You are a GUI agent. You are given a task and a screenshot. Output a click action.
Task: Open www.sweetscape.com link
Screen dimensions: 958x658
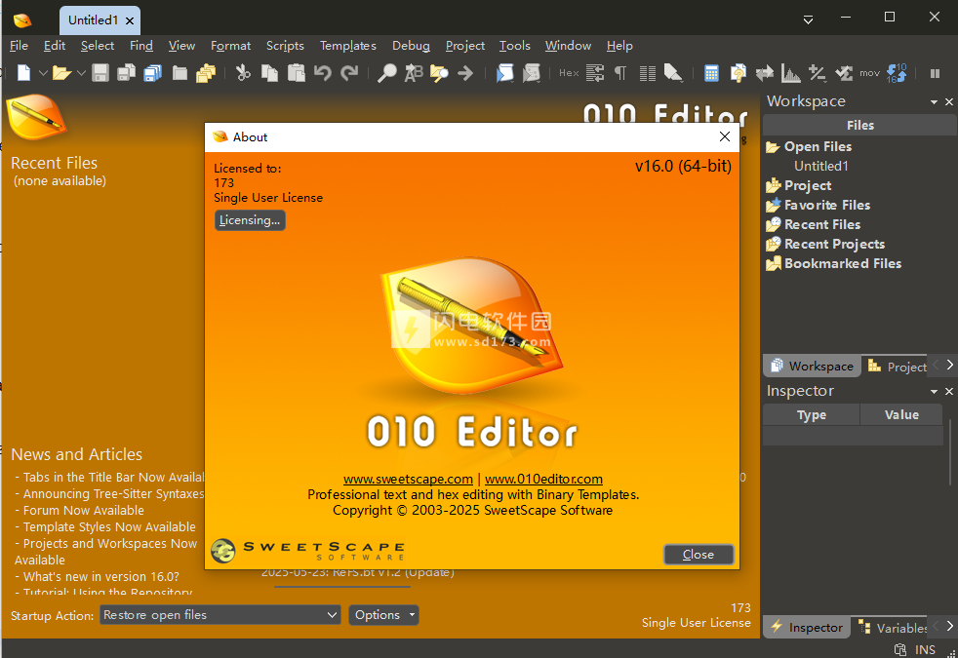pos(408,480)
